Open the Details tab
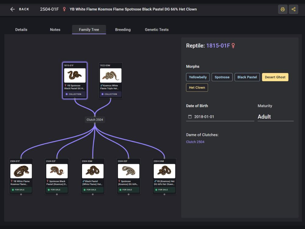The height and width of the screenshot is (229, 305). (x=21, y=30)
